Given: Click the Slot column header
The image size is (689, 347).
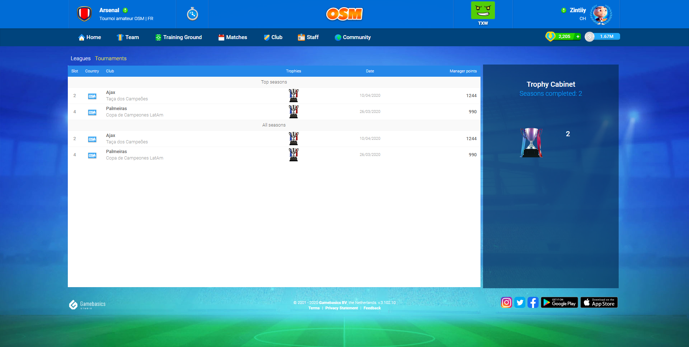Looking at the screenshot, I should (75, 71).
